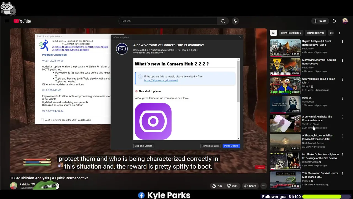Open options for Skyrim Analysis video

tap(342, 41)
